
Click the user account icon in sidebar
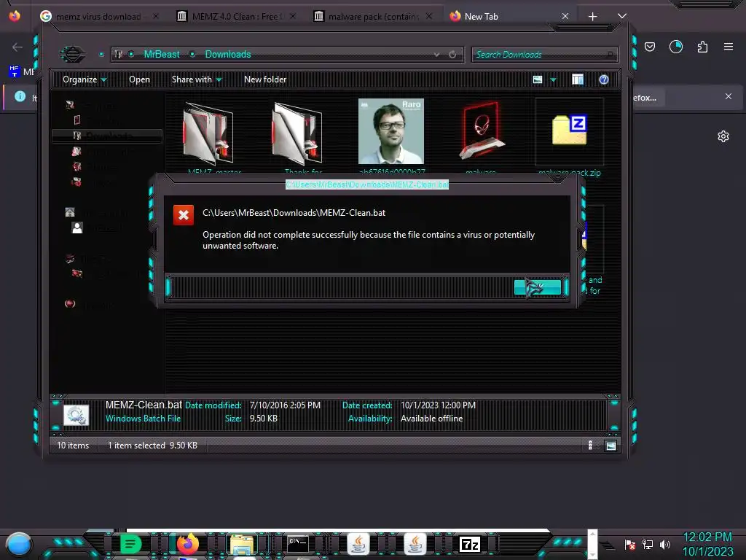click(x=77, y=227)
